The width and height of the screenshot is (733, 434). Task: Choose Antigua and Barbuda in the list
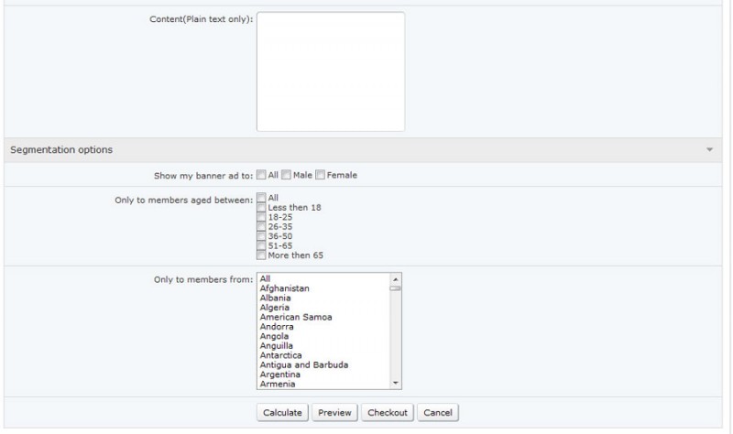coord(304,364)
